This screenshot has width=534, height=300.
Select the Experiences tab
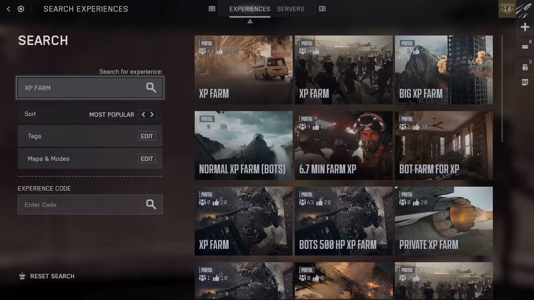(250, 9)
